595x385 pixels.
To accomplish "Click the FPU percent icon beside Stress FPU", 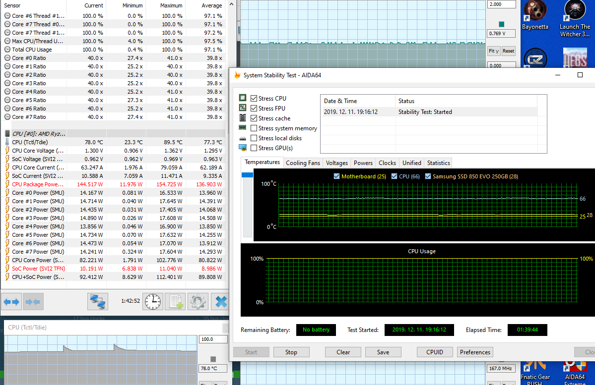I will 243,108.
